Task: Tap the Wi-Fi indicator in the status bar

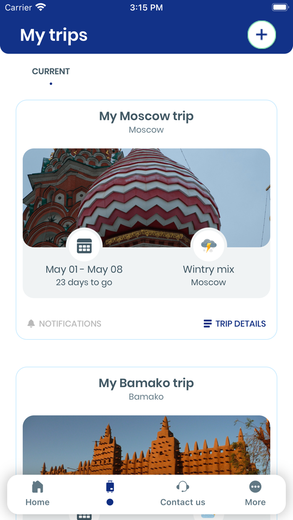Action: click(x=40, y=7)
